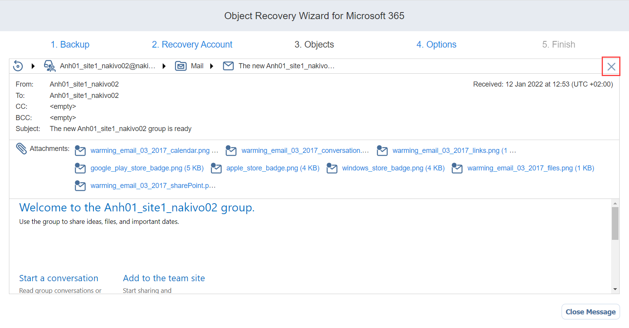Click the Start a conversation link
This screenshot has height=328, width=629.
(59, 278)
